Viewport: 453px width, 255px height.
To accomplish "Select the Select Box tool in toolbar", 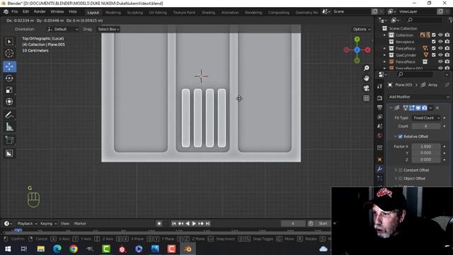I will pos(9,42).
